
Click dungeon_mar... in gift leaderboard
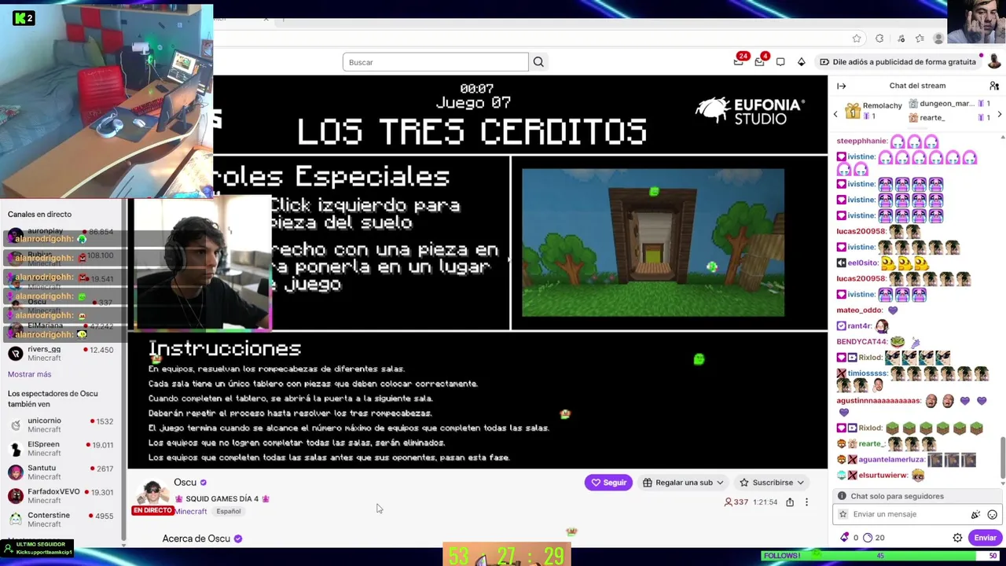tap(947, 104)
